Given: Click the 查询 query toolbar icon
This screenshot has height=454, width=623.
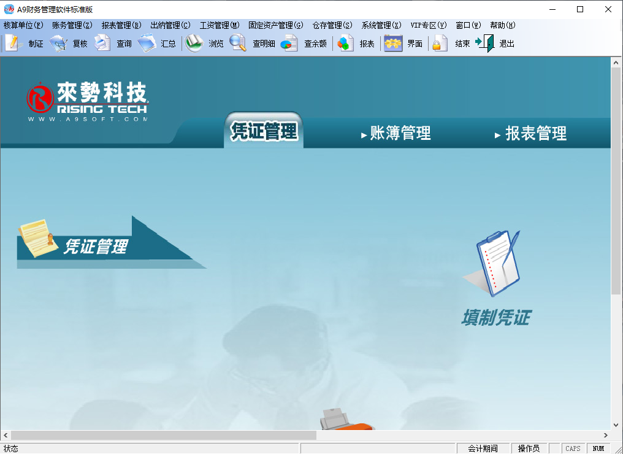Looking at the screenshot, I should [102, 43].
